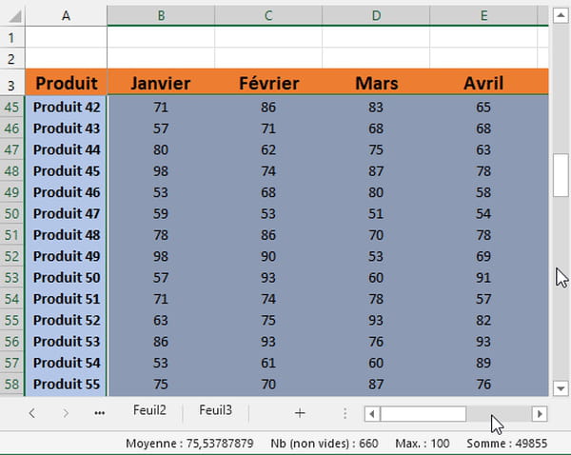Switch to the Feuil3 sheet tab
Screen dimensions: 571x455
coord(215,410)
